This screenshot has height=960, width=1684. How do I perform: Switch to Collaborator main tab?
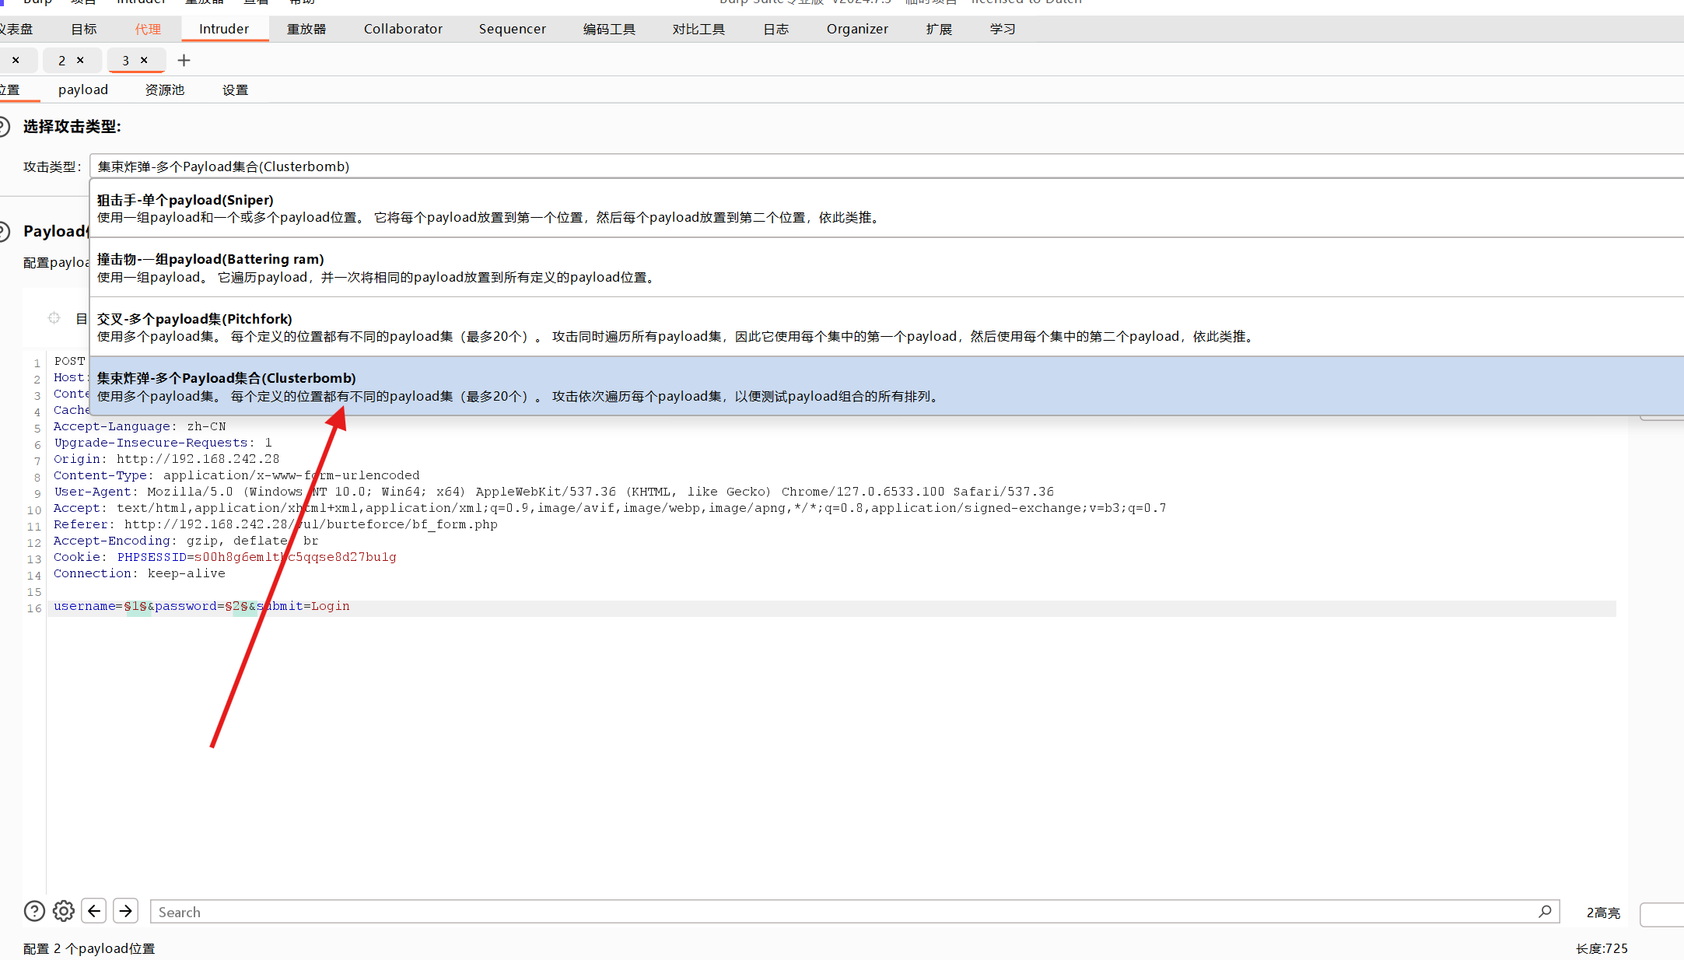click(403, 29)
